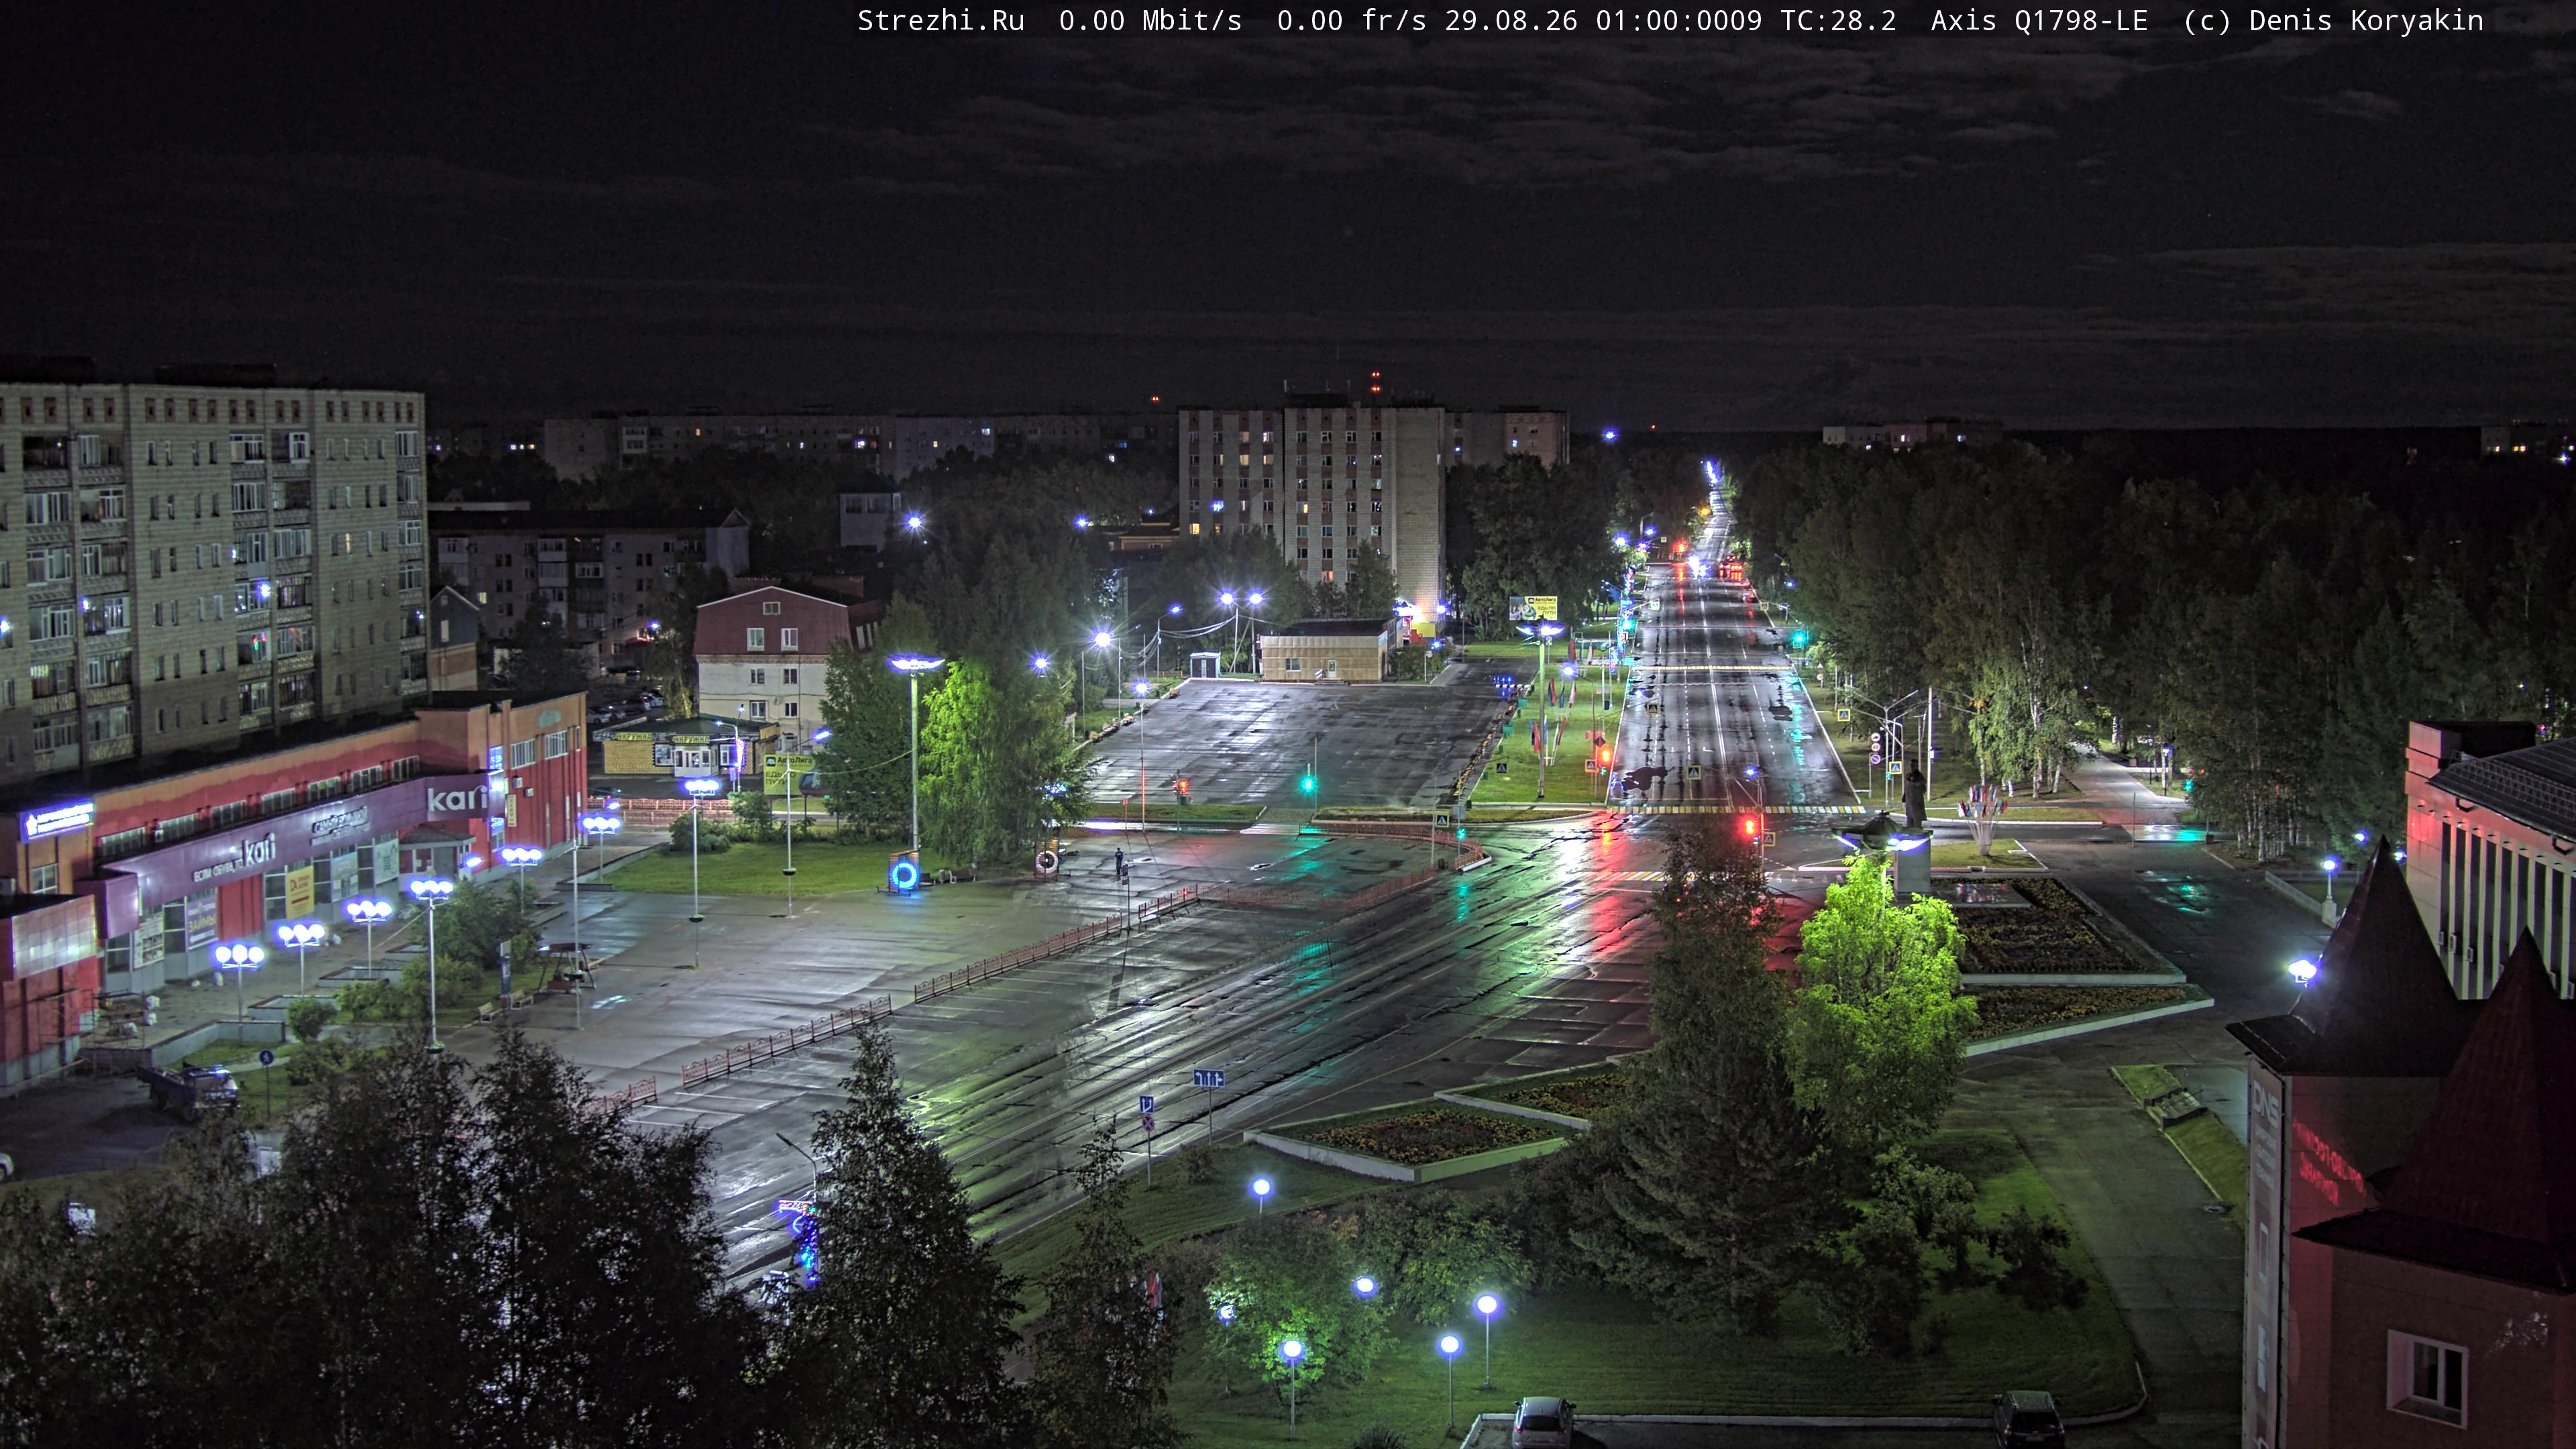Click the Axis Q1798-LE camera model text
This screenshot has width=2576, height=1449.
click(2039, 21)
